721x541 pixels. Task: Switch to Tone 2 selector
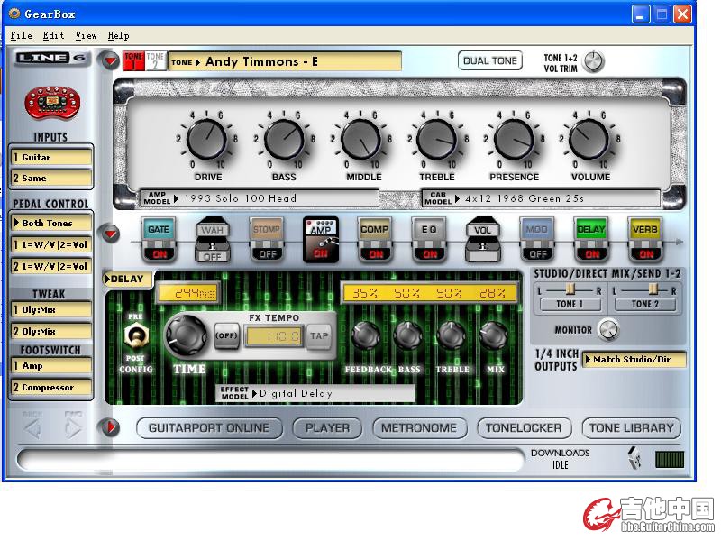[156, 61]
